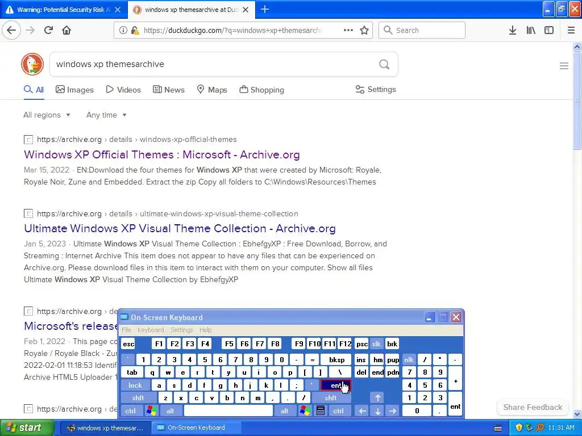Click the context menu key on On-Screen Keyboard
The height and width of the screenshot is (436, 582).
[321, 411]
